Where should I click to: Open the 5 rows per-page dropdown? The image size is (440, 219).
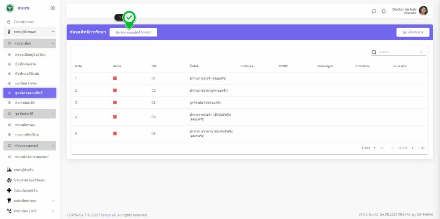369,148
